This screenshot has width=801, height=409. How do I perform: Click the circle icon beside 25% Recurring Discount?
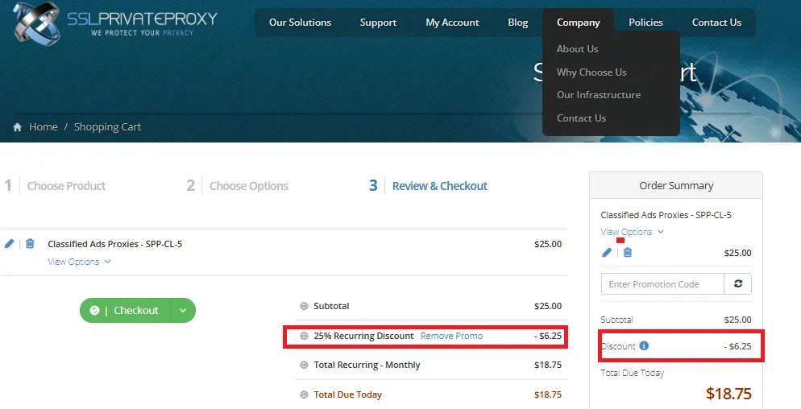304,336
